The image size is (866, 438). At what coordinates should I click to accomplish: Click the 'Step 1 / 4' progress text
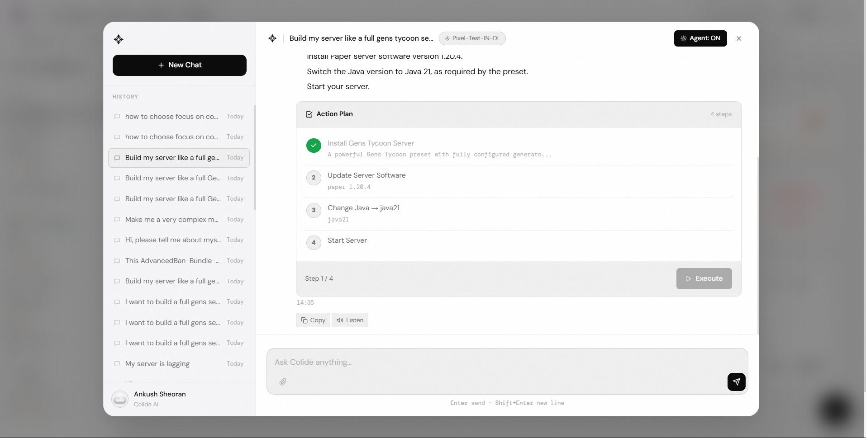(319, 279)
